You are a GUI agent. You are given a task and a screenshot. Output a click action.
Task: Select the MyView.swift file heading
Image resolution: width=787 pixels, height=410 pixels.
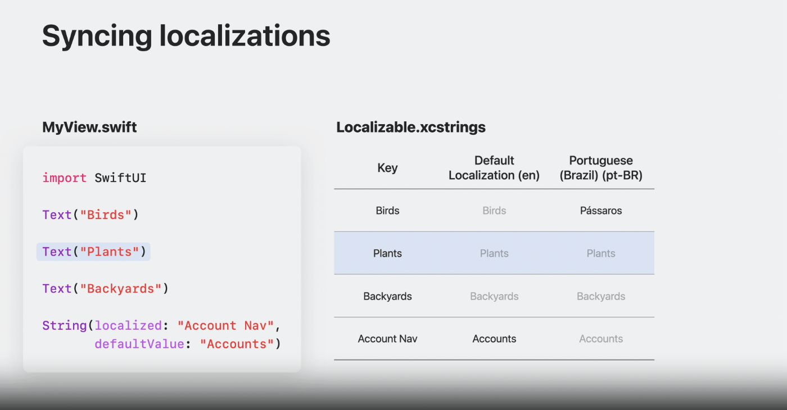tap(89, 127)
